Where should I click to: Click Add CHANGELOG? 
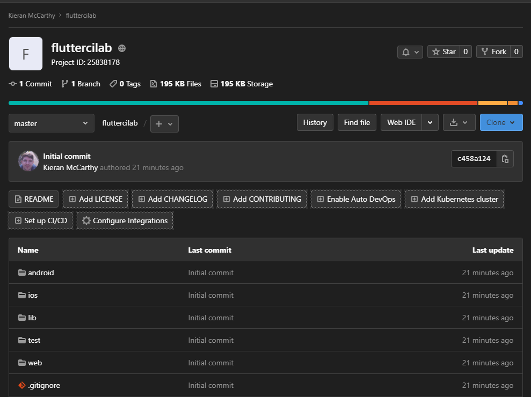click(172, 200)
